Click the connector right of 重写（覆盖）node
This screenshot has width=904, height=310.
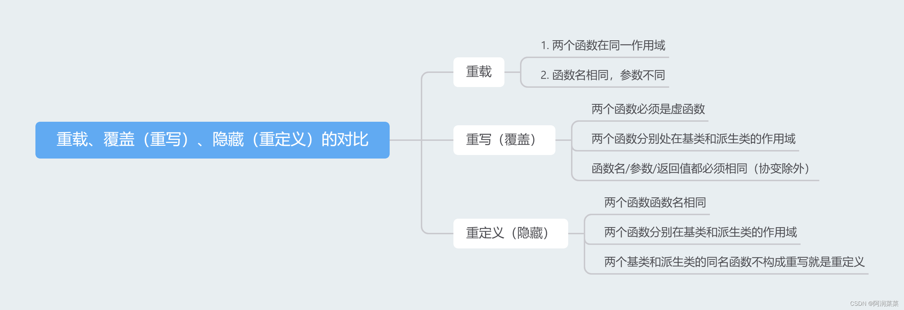(x=563, y=140)
